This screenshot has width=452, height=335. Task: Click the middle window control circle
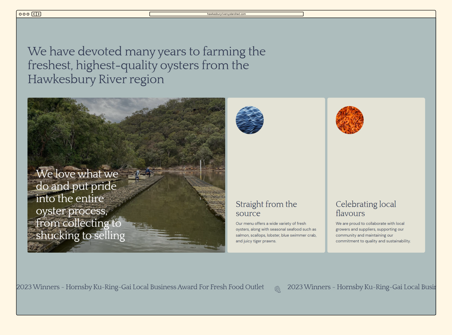(x=24, y=14)
